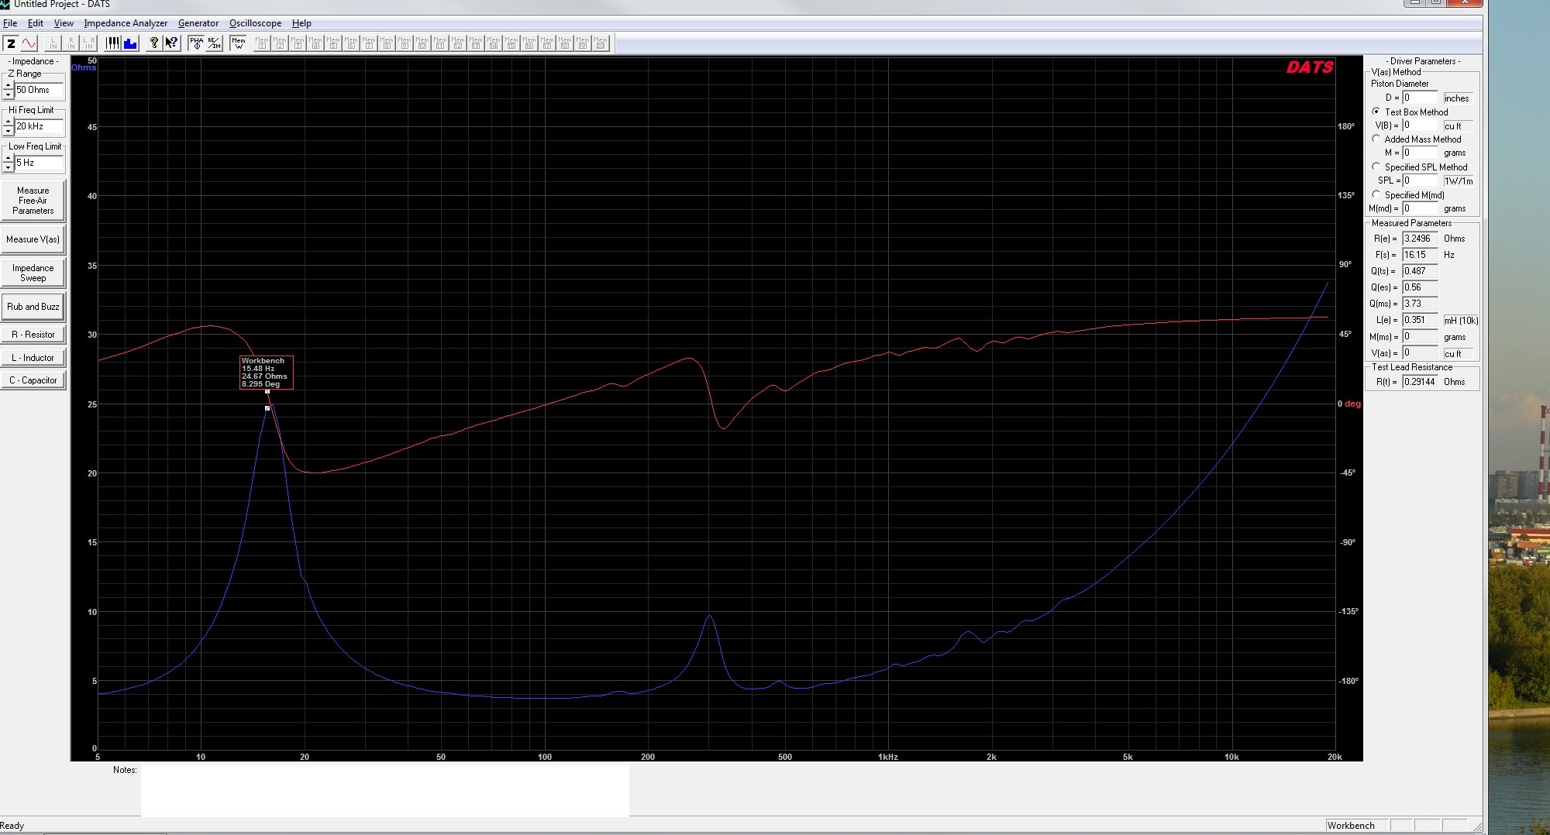Click the Measure V(as) button
Screen dimensions: 1550x835
pos(33,239)
